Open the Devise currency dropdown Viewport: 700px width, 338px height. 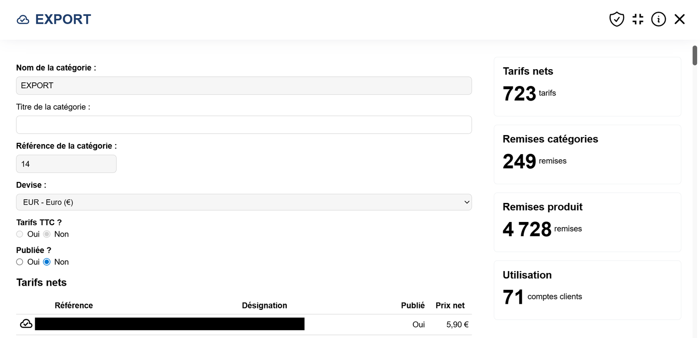[x=244, y=202]
